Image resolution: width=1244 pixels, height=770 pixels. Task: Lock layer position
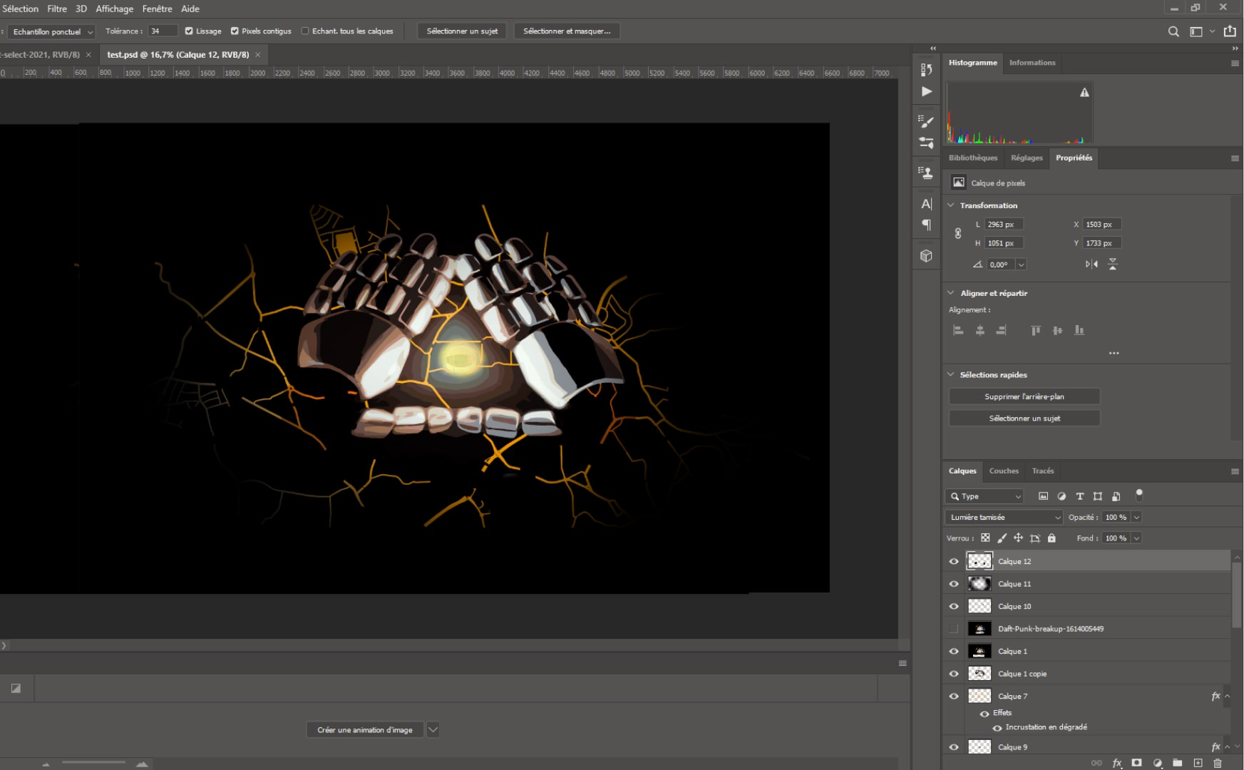[1018, 538]
